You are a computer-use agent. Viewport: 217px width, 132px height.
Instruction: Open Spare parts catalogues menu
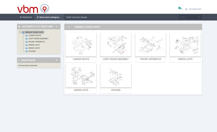tap(49, 17)
